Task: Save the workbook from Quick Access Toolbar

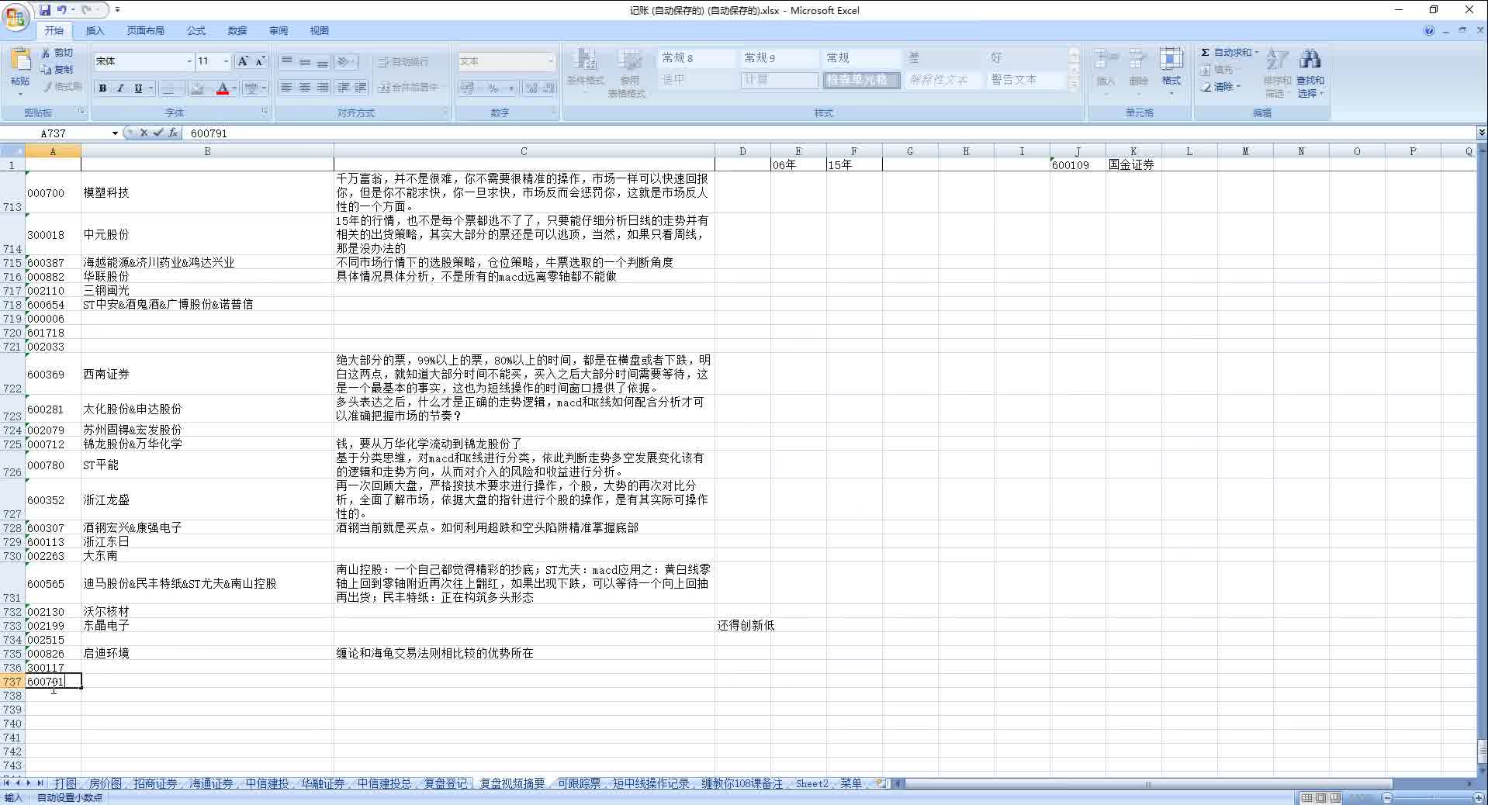Action: coord(45,10)
